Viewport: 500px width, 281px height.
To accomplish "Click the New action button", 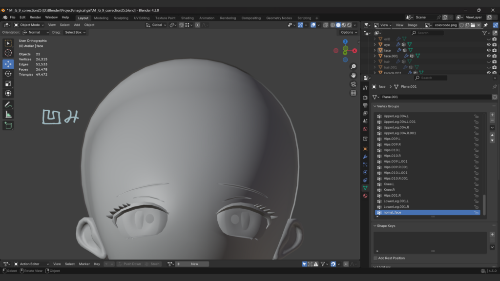I will (x=194, y=264).
